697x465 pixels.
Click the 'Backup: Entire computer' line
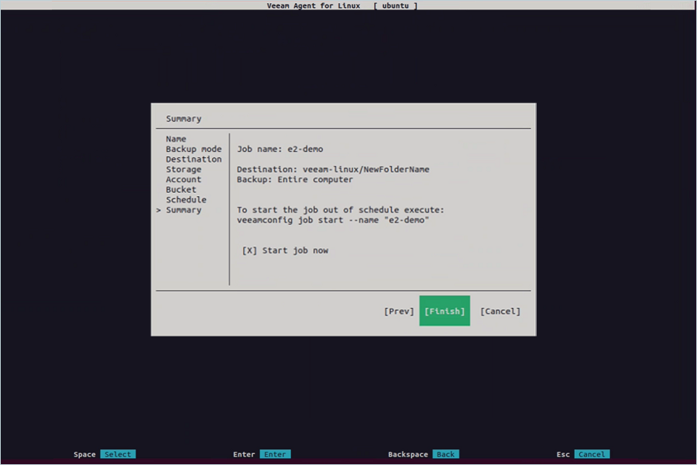pyautogui.click(x=295, y=179)
